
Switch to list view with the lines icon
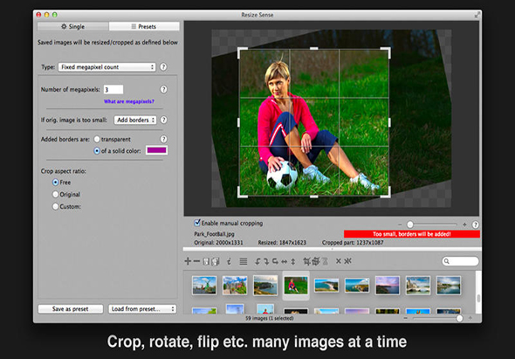click(x=243, y=261)
